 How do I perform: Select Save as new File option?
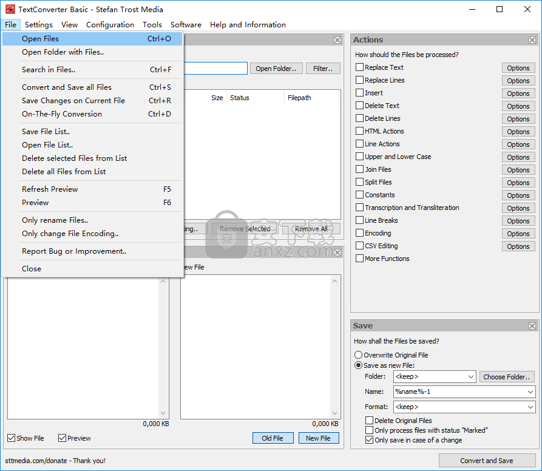tap(359, 365)
